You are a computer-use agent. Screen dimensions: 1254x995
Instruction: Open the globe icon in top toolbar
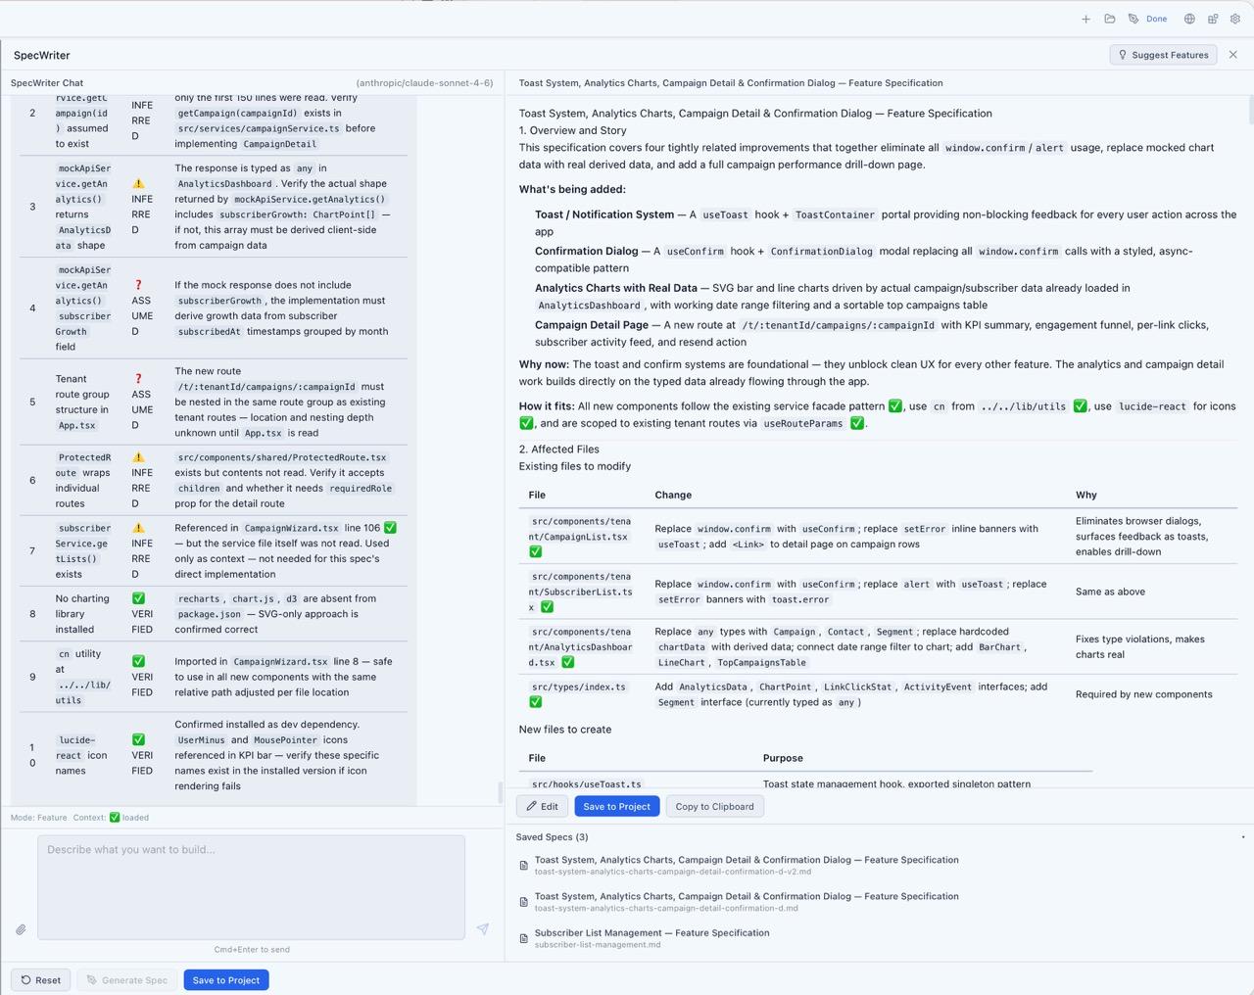[x=1189, y=19]
